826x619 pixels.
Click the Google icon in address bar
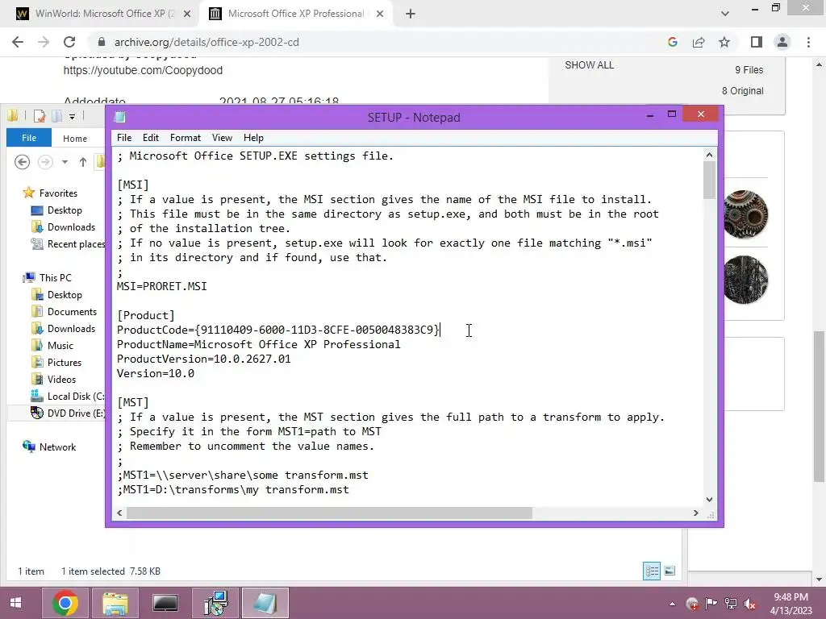tap(672, 42)
